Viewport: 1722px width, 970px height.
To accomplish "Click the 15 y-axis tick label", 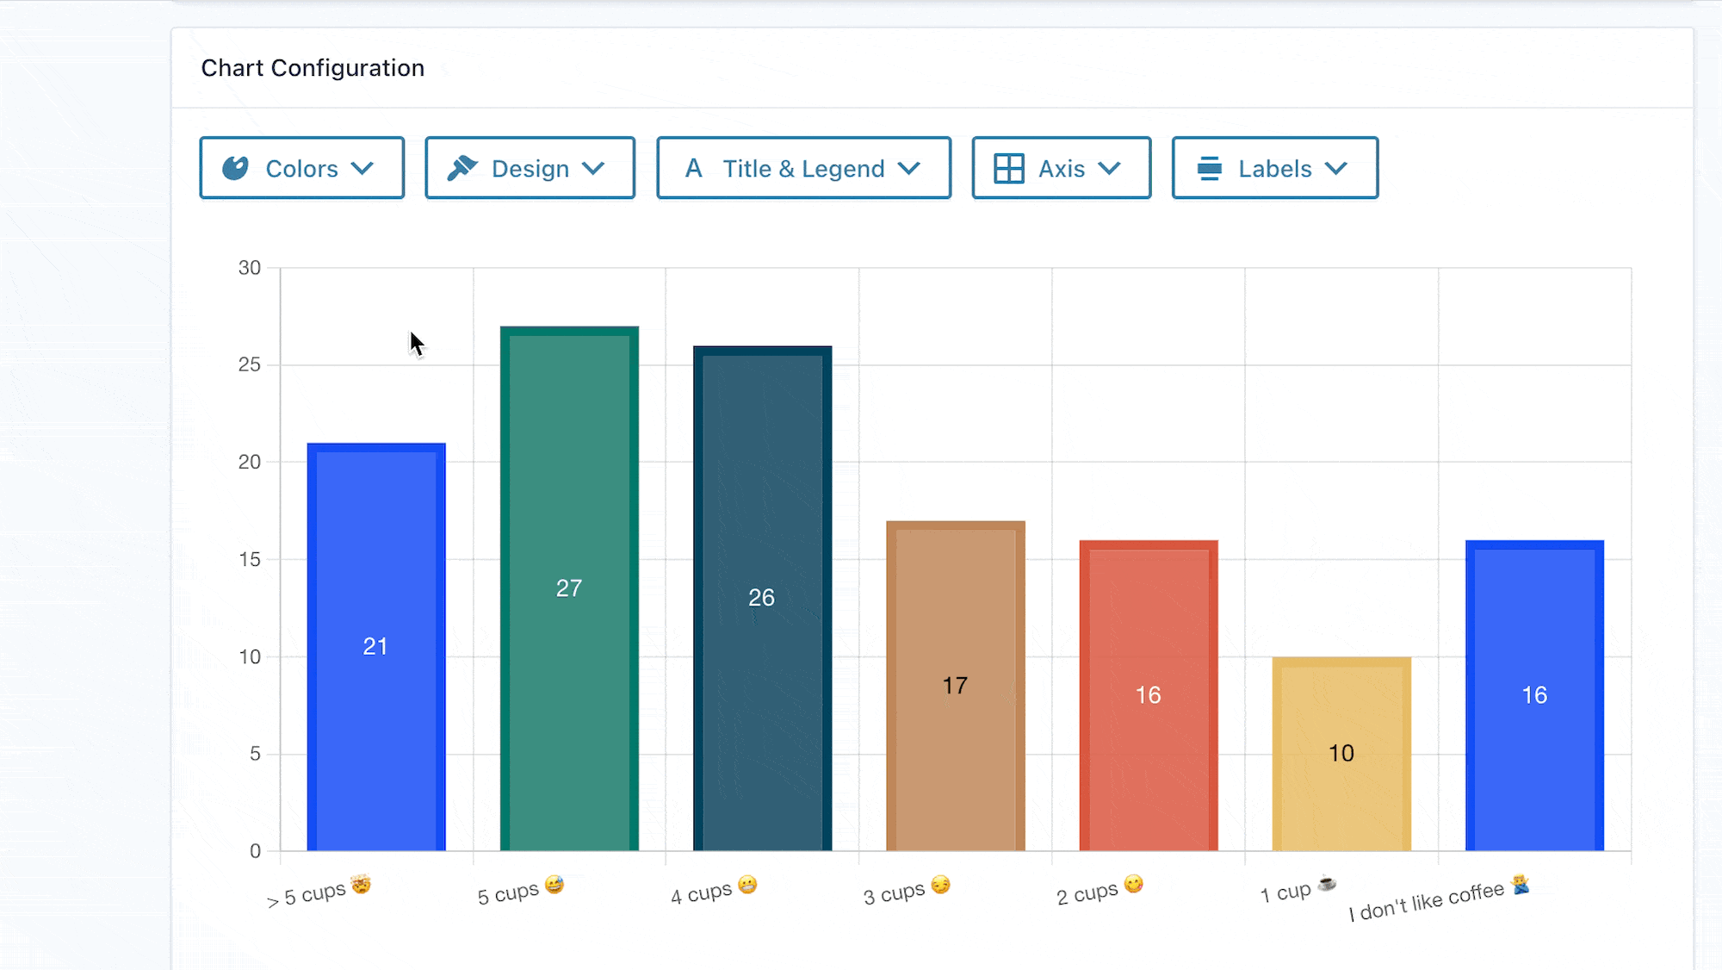I will click(x=250, y=559).
